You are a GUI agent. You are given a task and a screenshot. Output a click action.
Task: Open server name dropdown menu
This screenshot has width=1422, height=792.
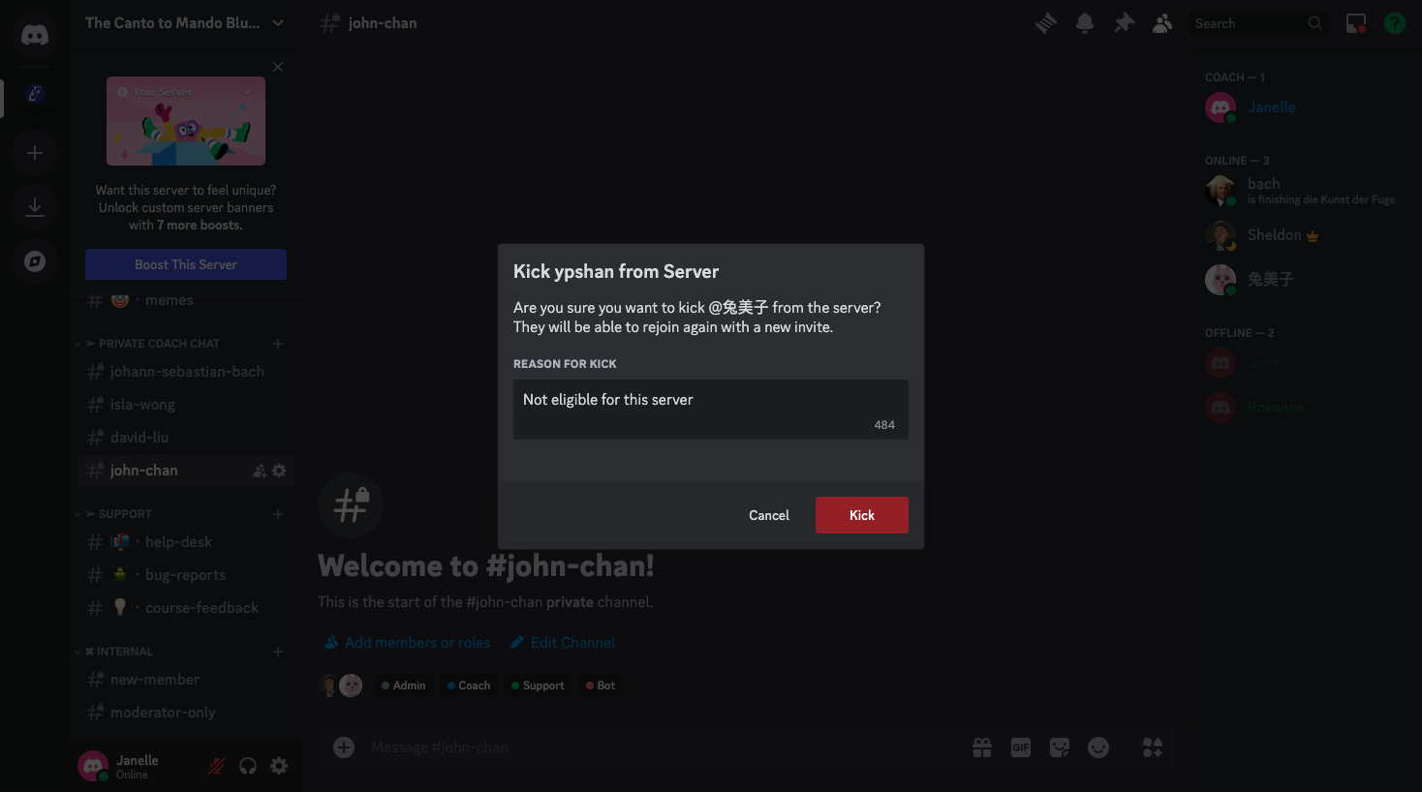point(185,22)
